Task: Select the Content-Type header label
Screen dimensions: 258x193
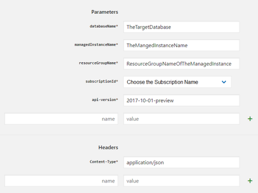Action: coord(104,162)
